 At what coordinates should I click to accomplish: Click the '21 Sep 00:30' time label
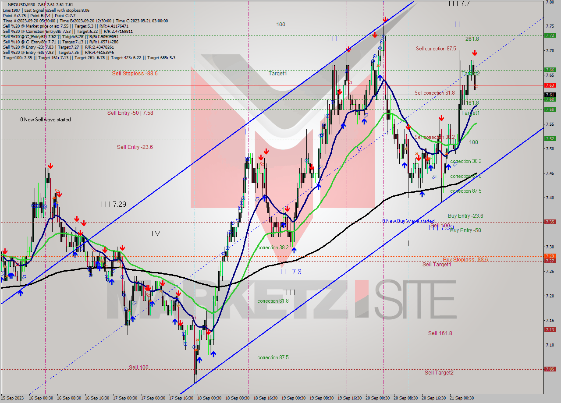coord(462,398)
